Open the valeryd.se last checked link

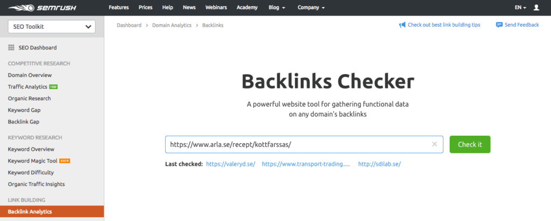click(230, 164)
